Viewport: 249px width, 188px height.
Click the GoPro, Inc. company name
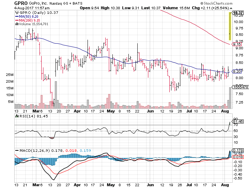[38, 3]
